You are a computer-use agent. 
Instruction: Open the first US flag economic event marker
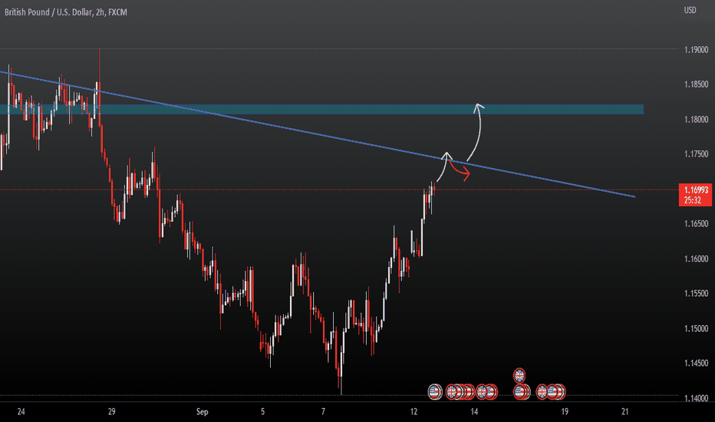click(434, 391)
